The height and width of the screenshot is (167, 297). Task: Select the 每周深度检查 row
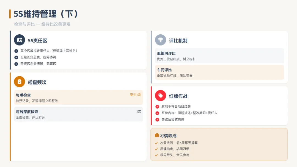tap(78, 114)
